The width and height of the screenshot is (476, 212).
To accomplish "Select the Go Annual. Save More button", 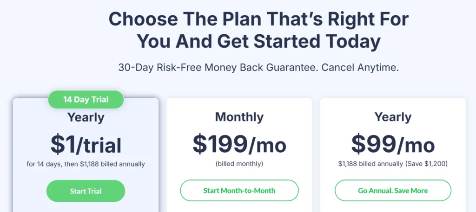I will point(393,191).
